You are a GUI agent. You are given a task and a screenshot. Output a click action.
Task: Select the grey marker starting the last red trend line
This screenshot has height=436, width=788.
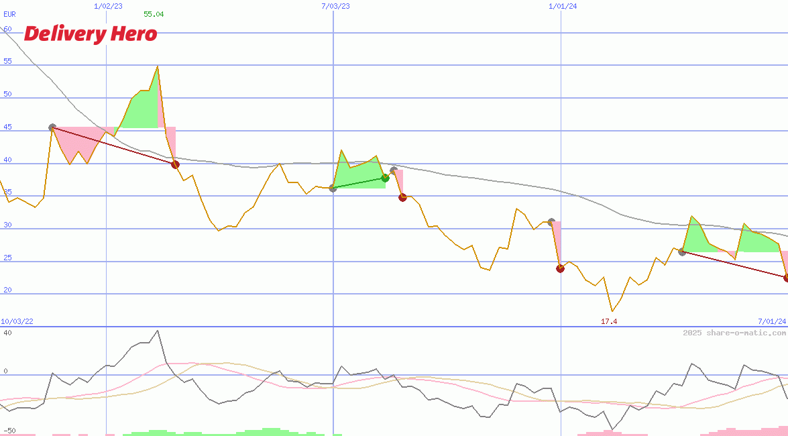(x=682, y=252)
